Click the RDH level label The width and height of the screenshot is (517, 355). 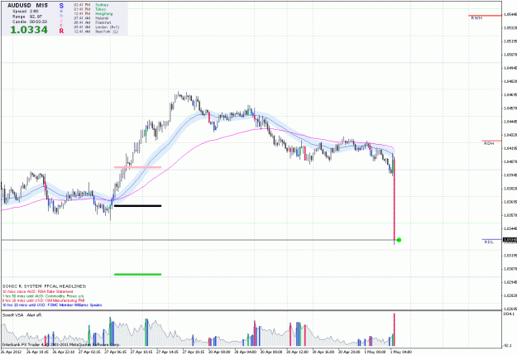click(x=489, y=143)
